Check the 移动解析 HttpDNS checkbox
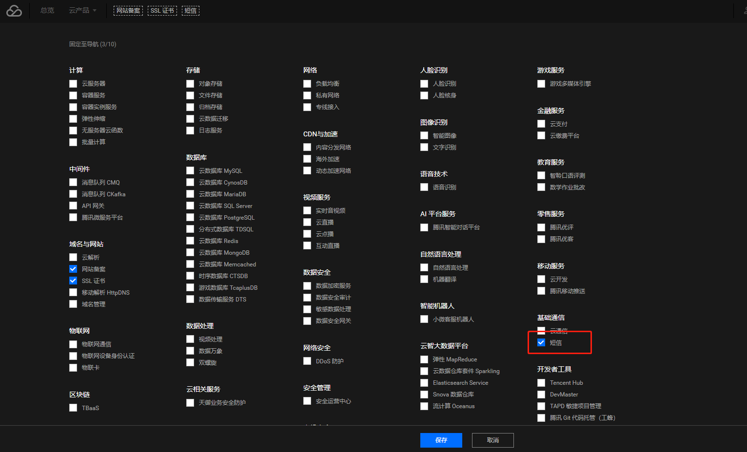 (x=73, y=292)
